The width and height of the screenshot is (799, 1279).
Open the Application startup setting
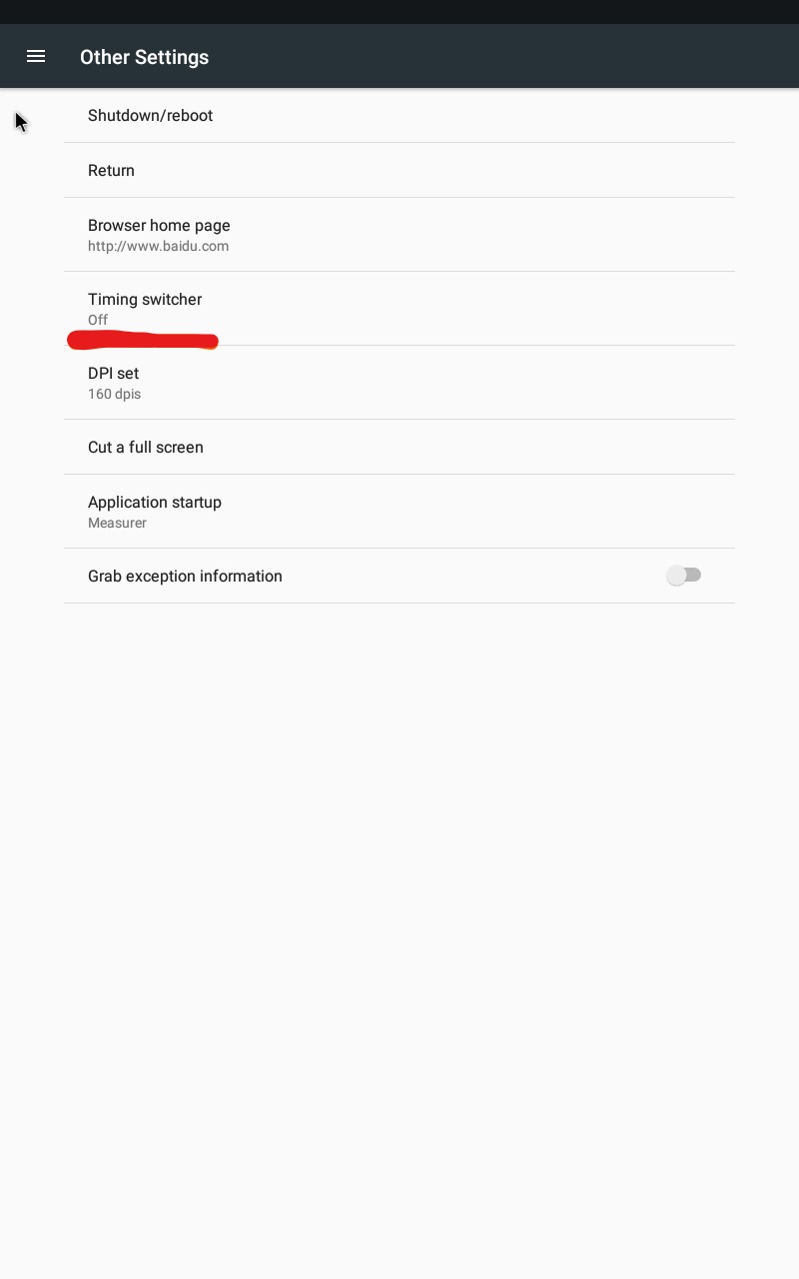[399, 512]
